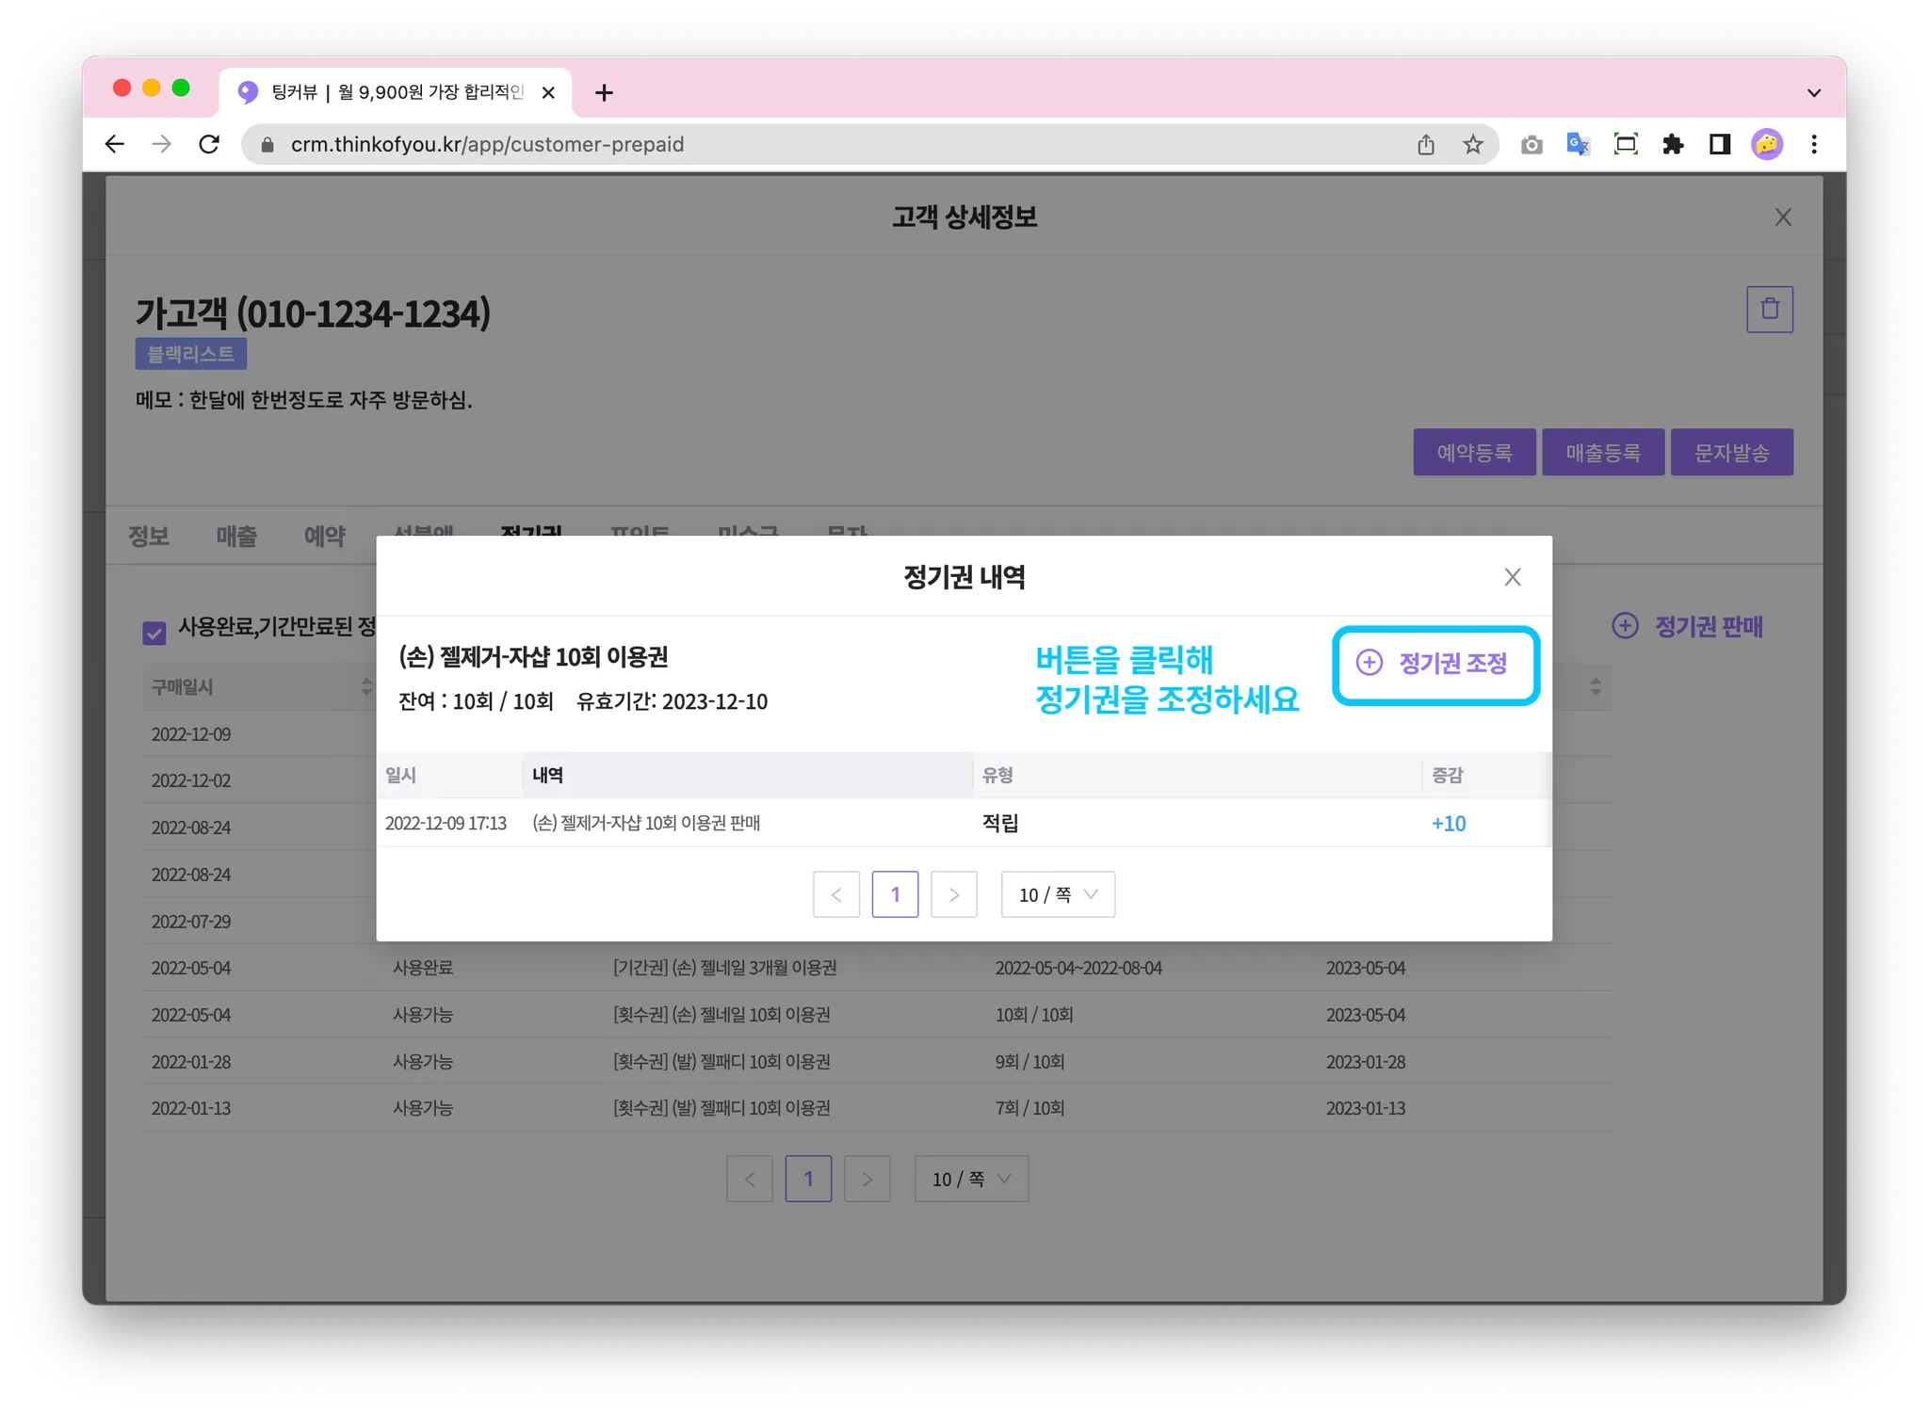The height and width of the screenshot is (1414, 1929).
Task: Go to next page in 정기권 내역 modal
Action: click(953, 894)
